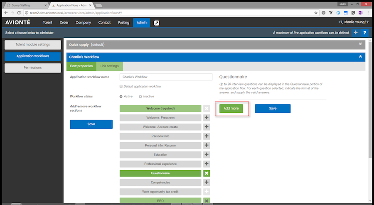The width and height of the screenshot is (374, 205).
Task: Collapse Charlie's Workflow panel
Action: (360, 57)
